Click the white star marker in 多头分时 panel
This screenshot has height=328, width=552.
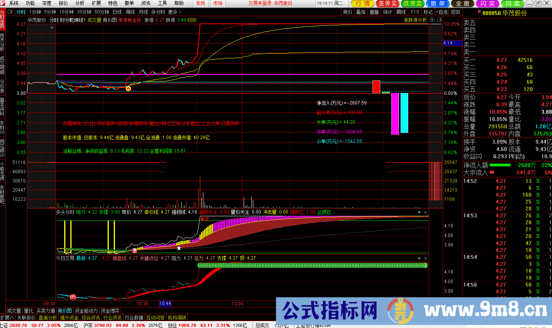(179, 248)
